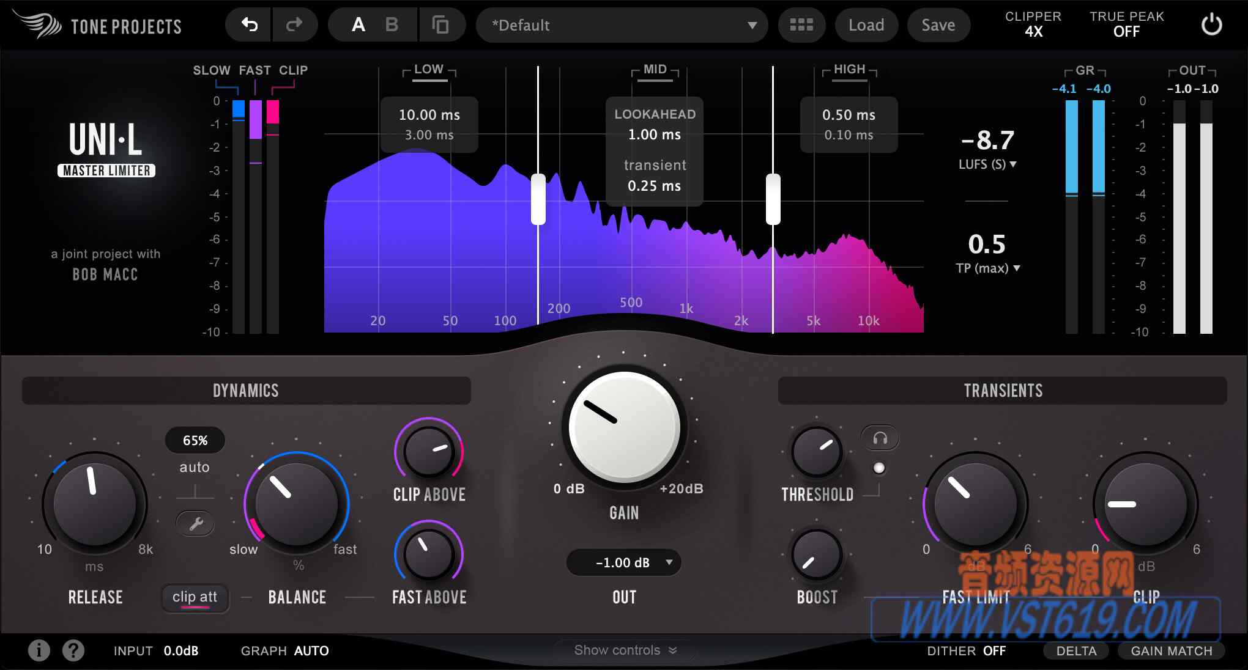The image size is (1248, 670).
Task: Click the RELEASE knob
Action: [x=95, y=504]
